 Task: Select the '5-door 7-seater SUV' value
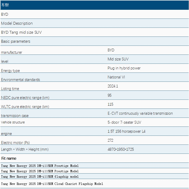(124, 122)
